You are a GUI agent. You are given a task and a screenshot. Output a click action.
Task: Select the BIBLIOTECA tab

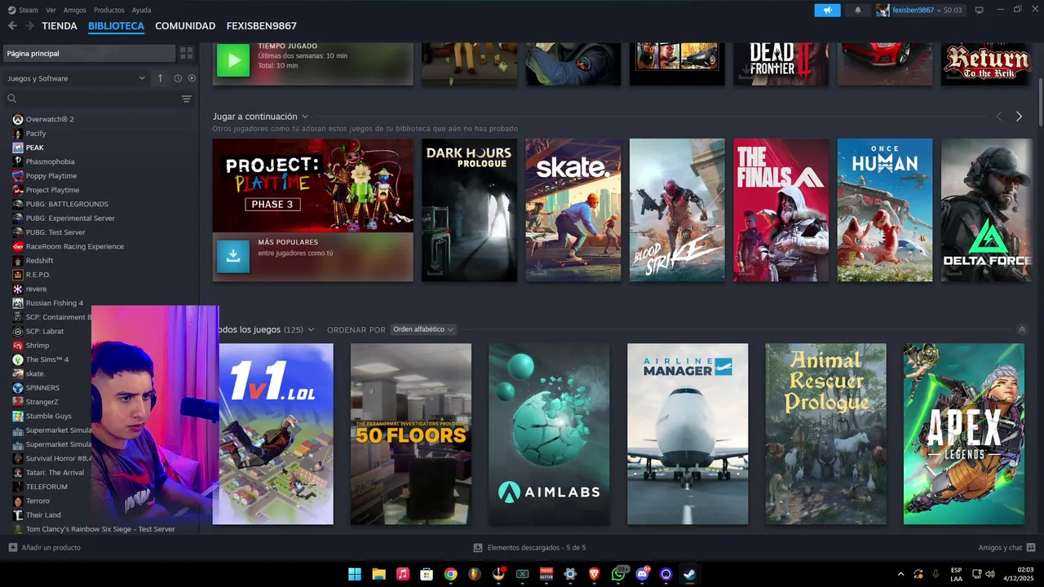click(x=116, y=26)
